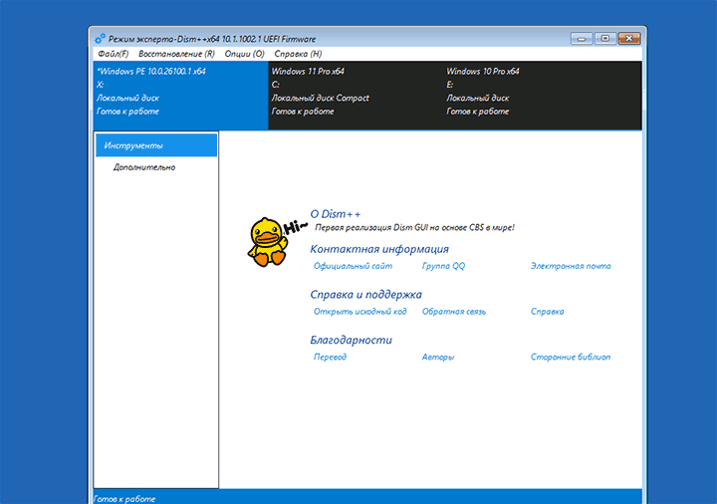The width and height of the screenshot is (717, 504).
Task: Click Открыть исходный код link
Action: pyautogui.click(x=359, y=312)
